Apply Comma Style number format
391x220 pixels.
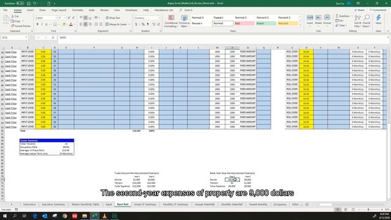(148, 24)
